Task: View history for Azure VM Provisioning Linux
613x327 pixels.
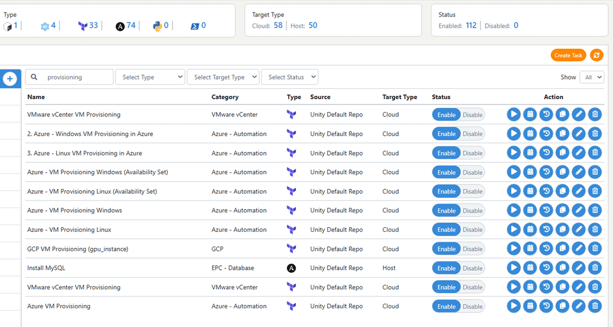Action: click(546, 229)
